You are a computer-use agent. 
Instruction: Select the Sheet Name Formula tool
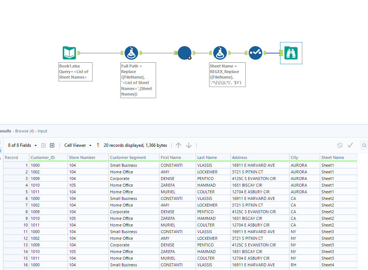pos(220,53)
